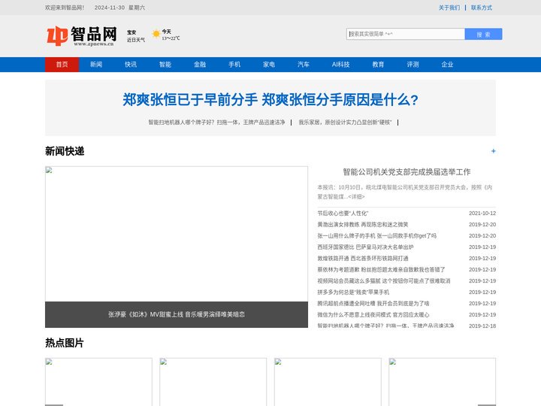Open the 郑爽张恒 headline article
This screenshot has height=406, width=541.
[270, 100]
